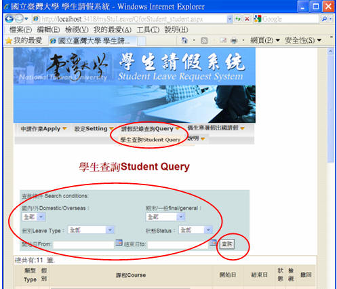
Task: Click the browser forward arrow button
Action: tap(19, 19)
